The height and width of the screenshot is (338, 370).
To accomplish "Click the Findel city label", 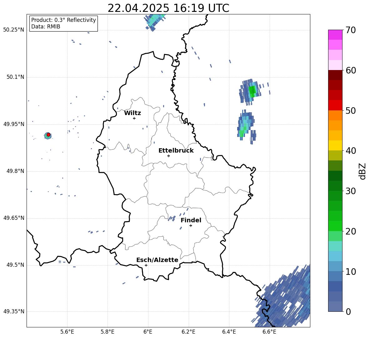I will point(191,220).
